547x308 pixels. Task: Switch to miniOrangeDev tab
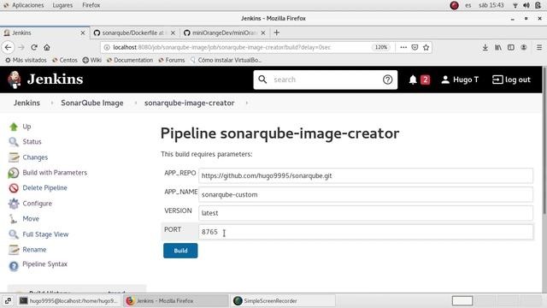coord(225,33)
